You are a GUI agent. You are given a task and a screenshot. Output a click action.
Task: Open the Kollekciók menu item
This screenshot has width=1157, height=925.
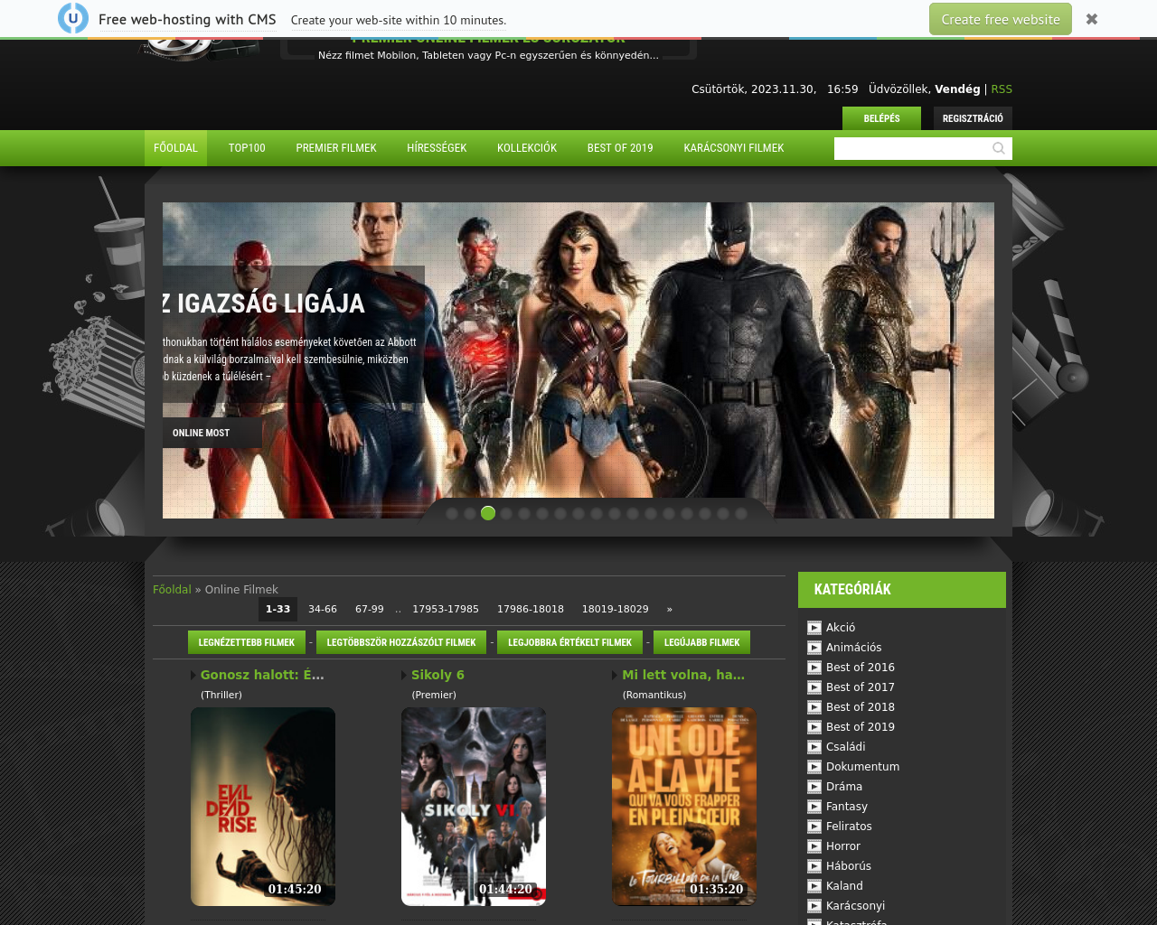tap(527, 148)
